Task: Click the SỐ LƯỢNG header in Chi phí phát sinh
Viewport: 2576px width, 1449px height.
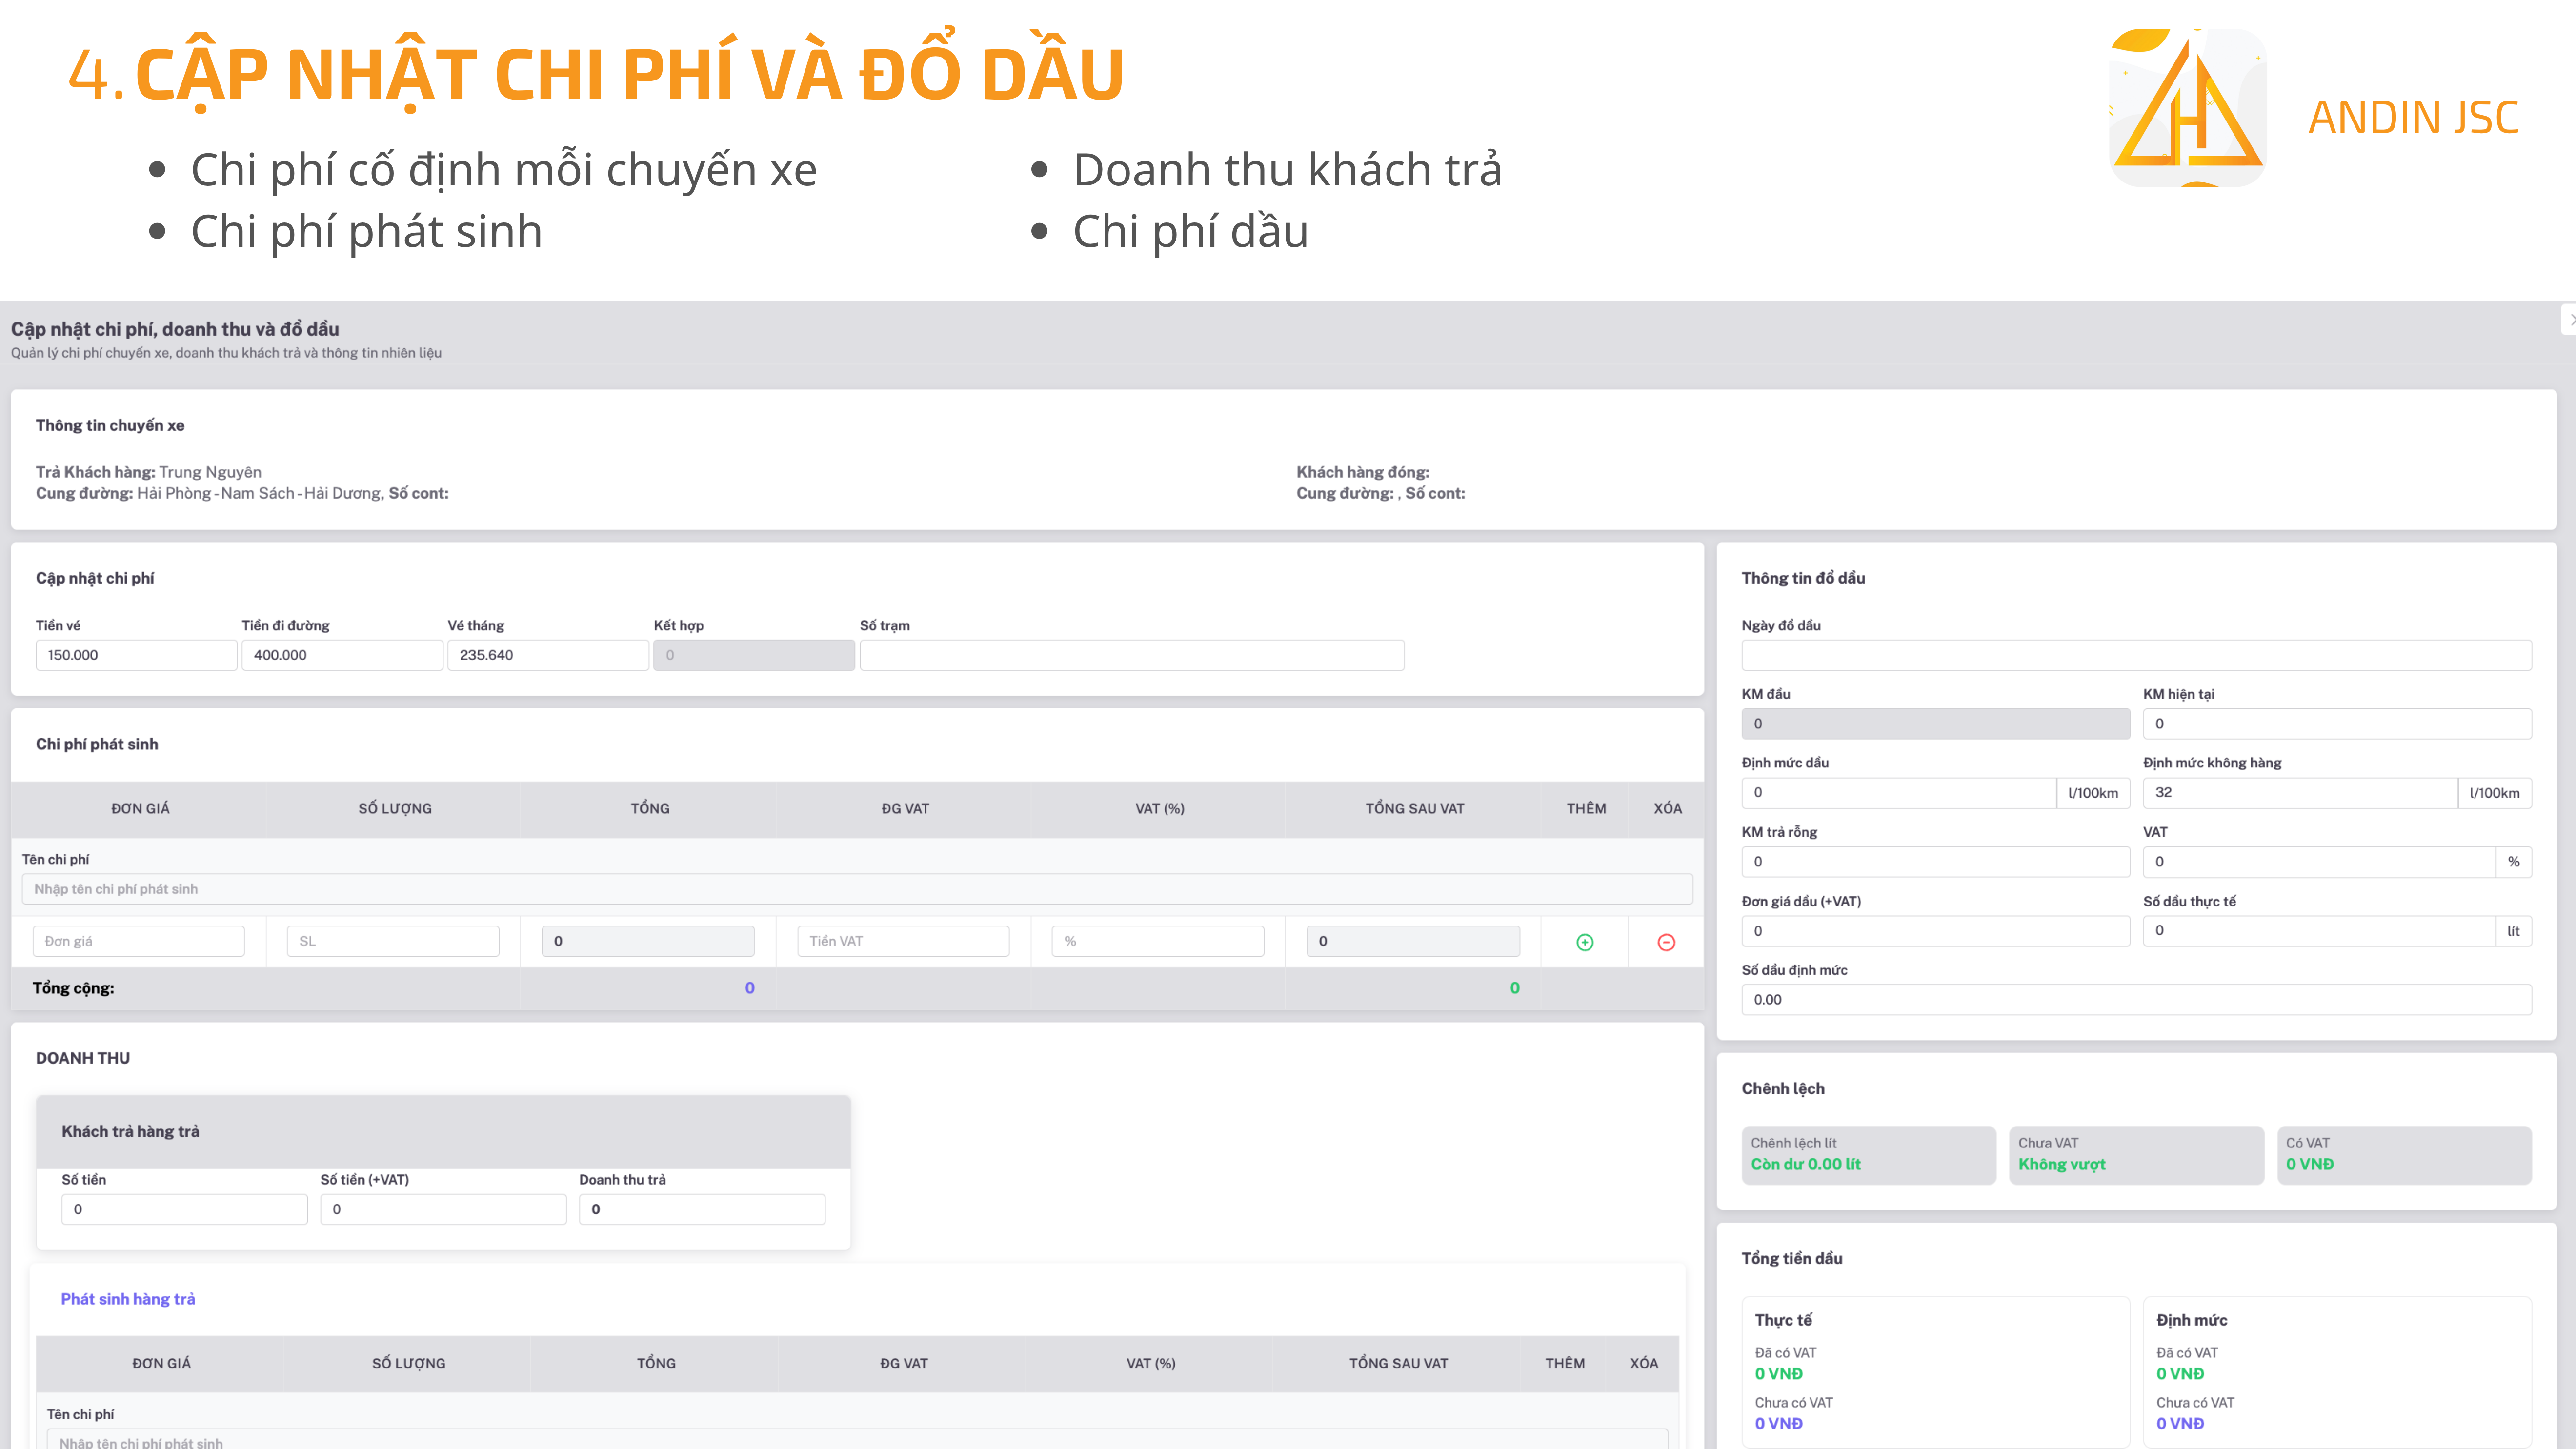Action: pyautogui.click(x=395, y=809)
